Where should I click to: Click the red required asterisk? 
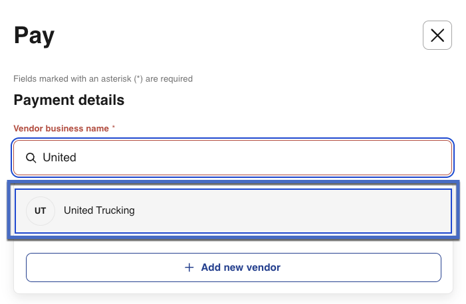(x=114, y=127)
